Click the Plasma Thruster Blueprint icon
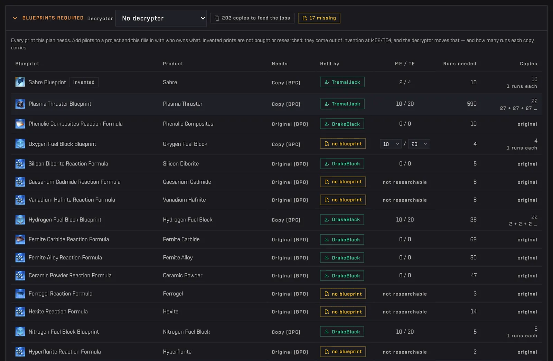Screen dimensions: 553x361 [20, 104]
